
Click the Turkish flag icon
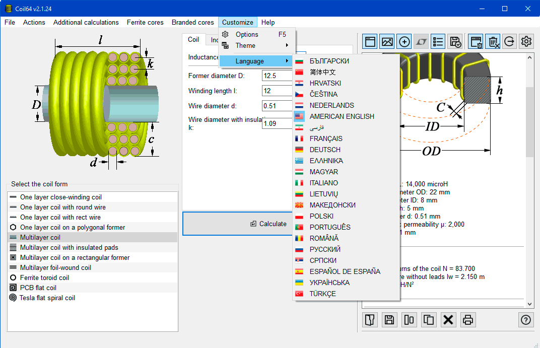coord(299,294)
